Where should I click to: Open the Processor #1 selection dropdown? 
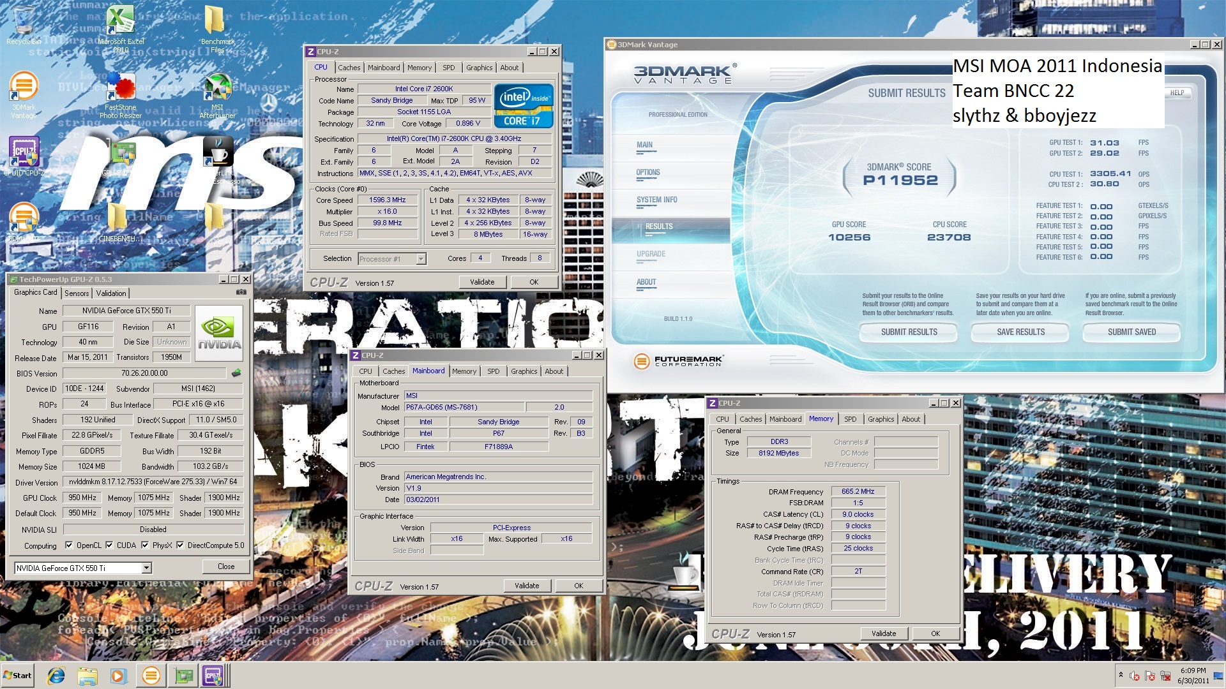[x=421, y=259]
